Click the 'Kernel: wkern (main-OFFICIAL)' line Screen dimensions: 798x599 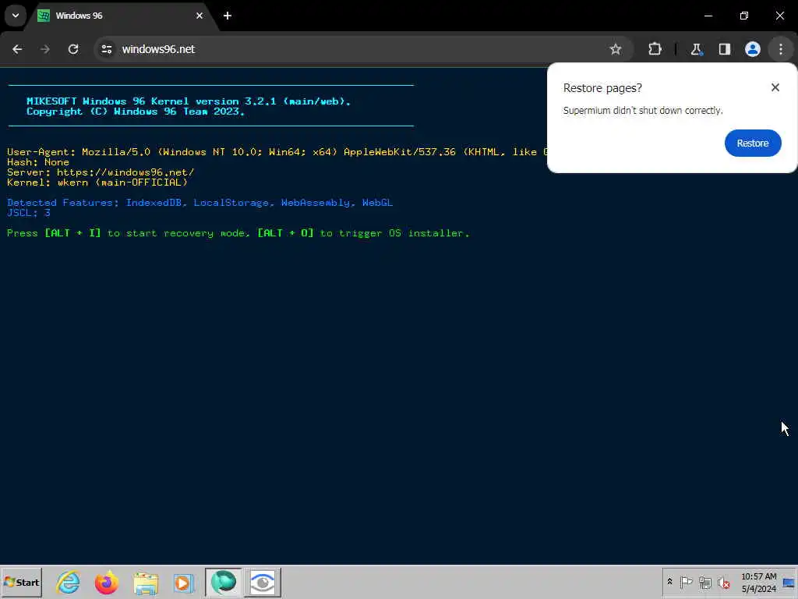[x=97, y=183]
